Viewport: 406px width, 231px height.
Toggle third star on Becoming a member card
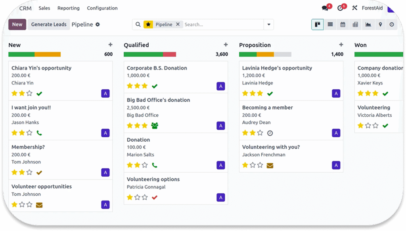pos(260,133)
